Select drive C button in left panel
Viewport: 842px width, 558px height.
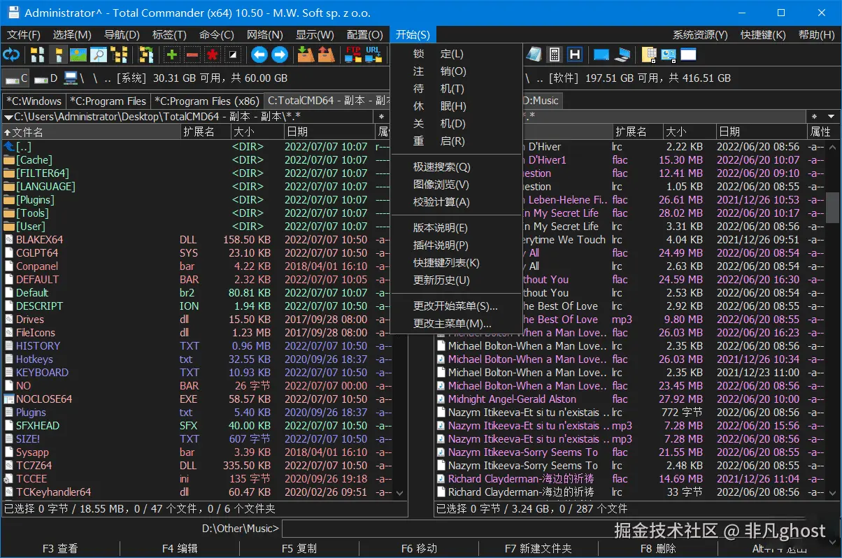17,78
